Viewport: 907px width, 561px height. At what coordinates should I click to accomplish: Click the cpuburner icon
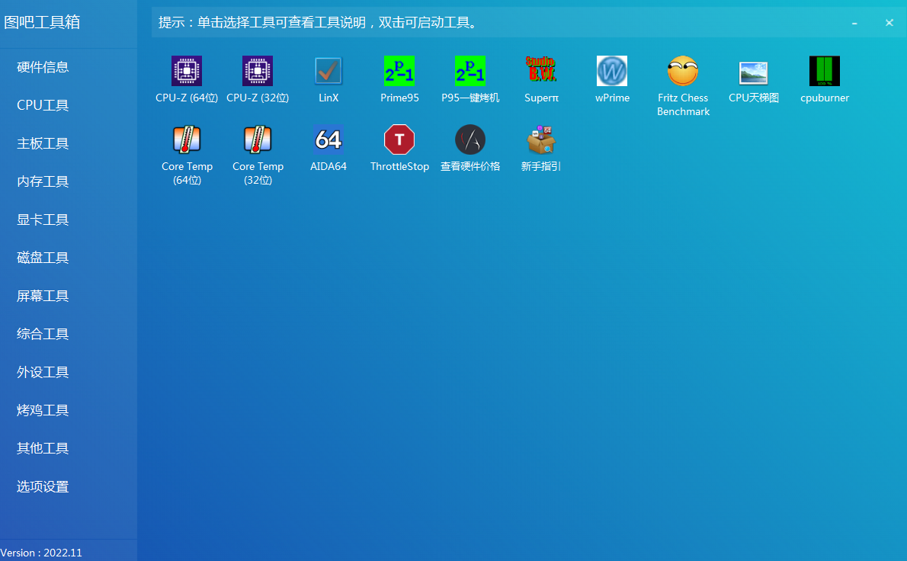click(824, 71)
